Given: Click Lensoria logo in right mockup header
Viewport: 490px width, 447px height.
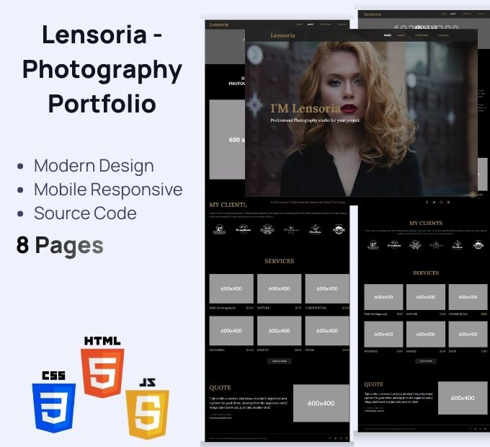Looking at the screenshot, I should 373,14.
